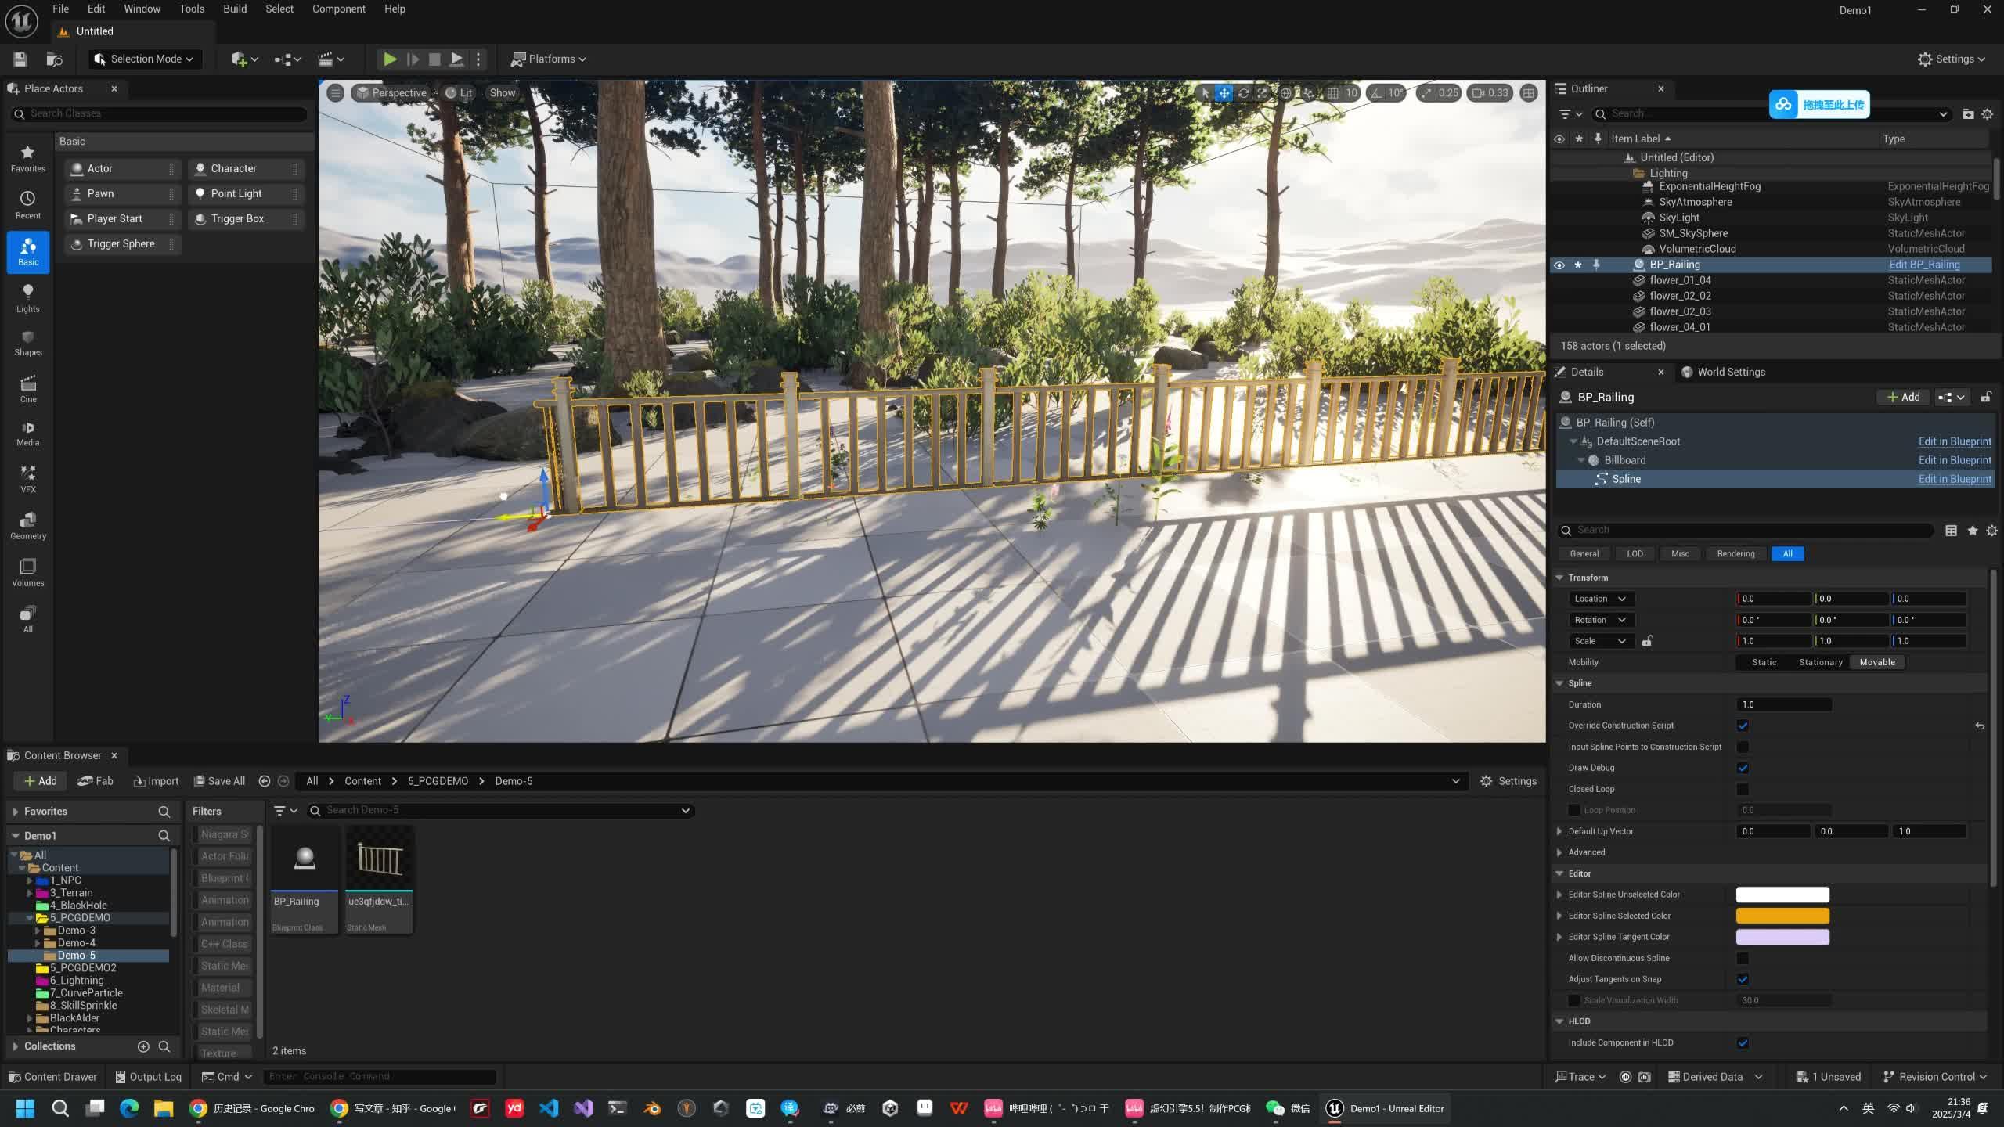Click the Volumes category icon
This screenshot has width=2004, height=1127.
pyautogui.click(x=27, y=572)
